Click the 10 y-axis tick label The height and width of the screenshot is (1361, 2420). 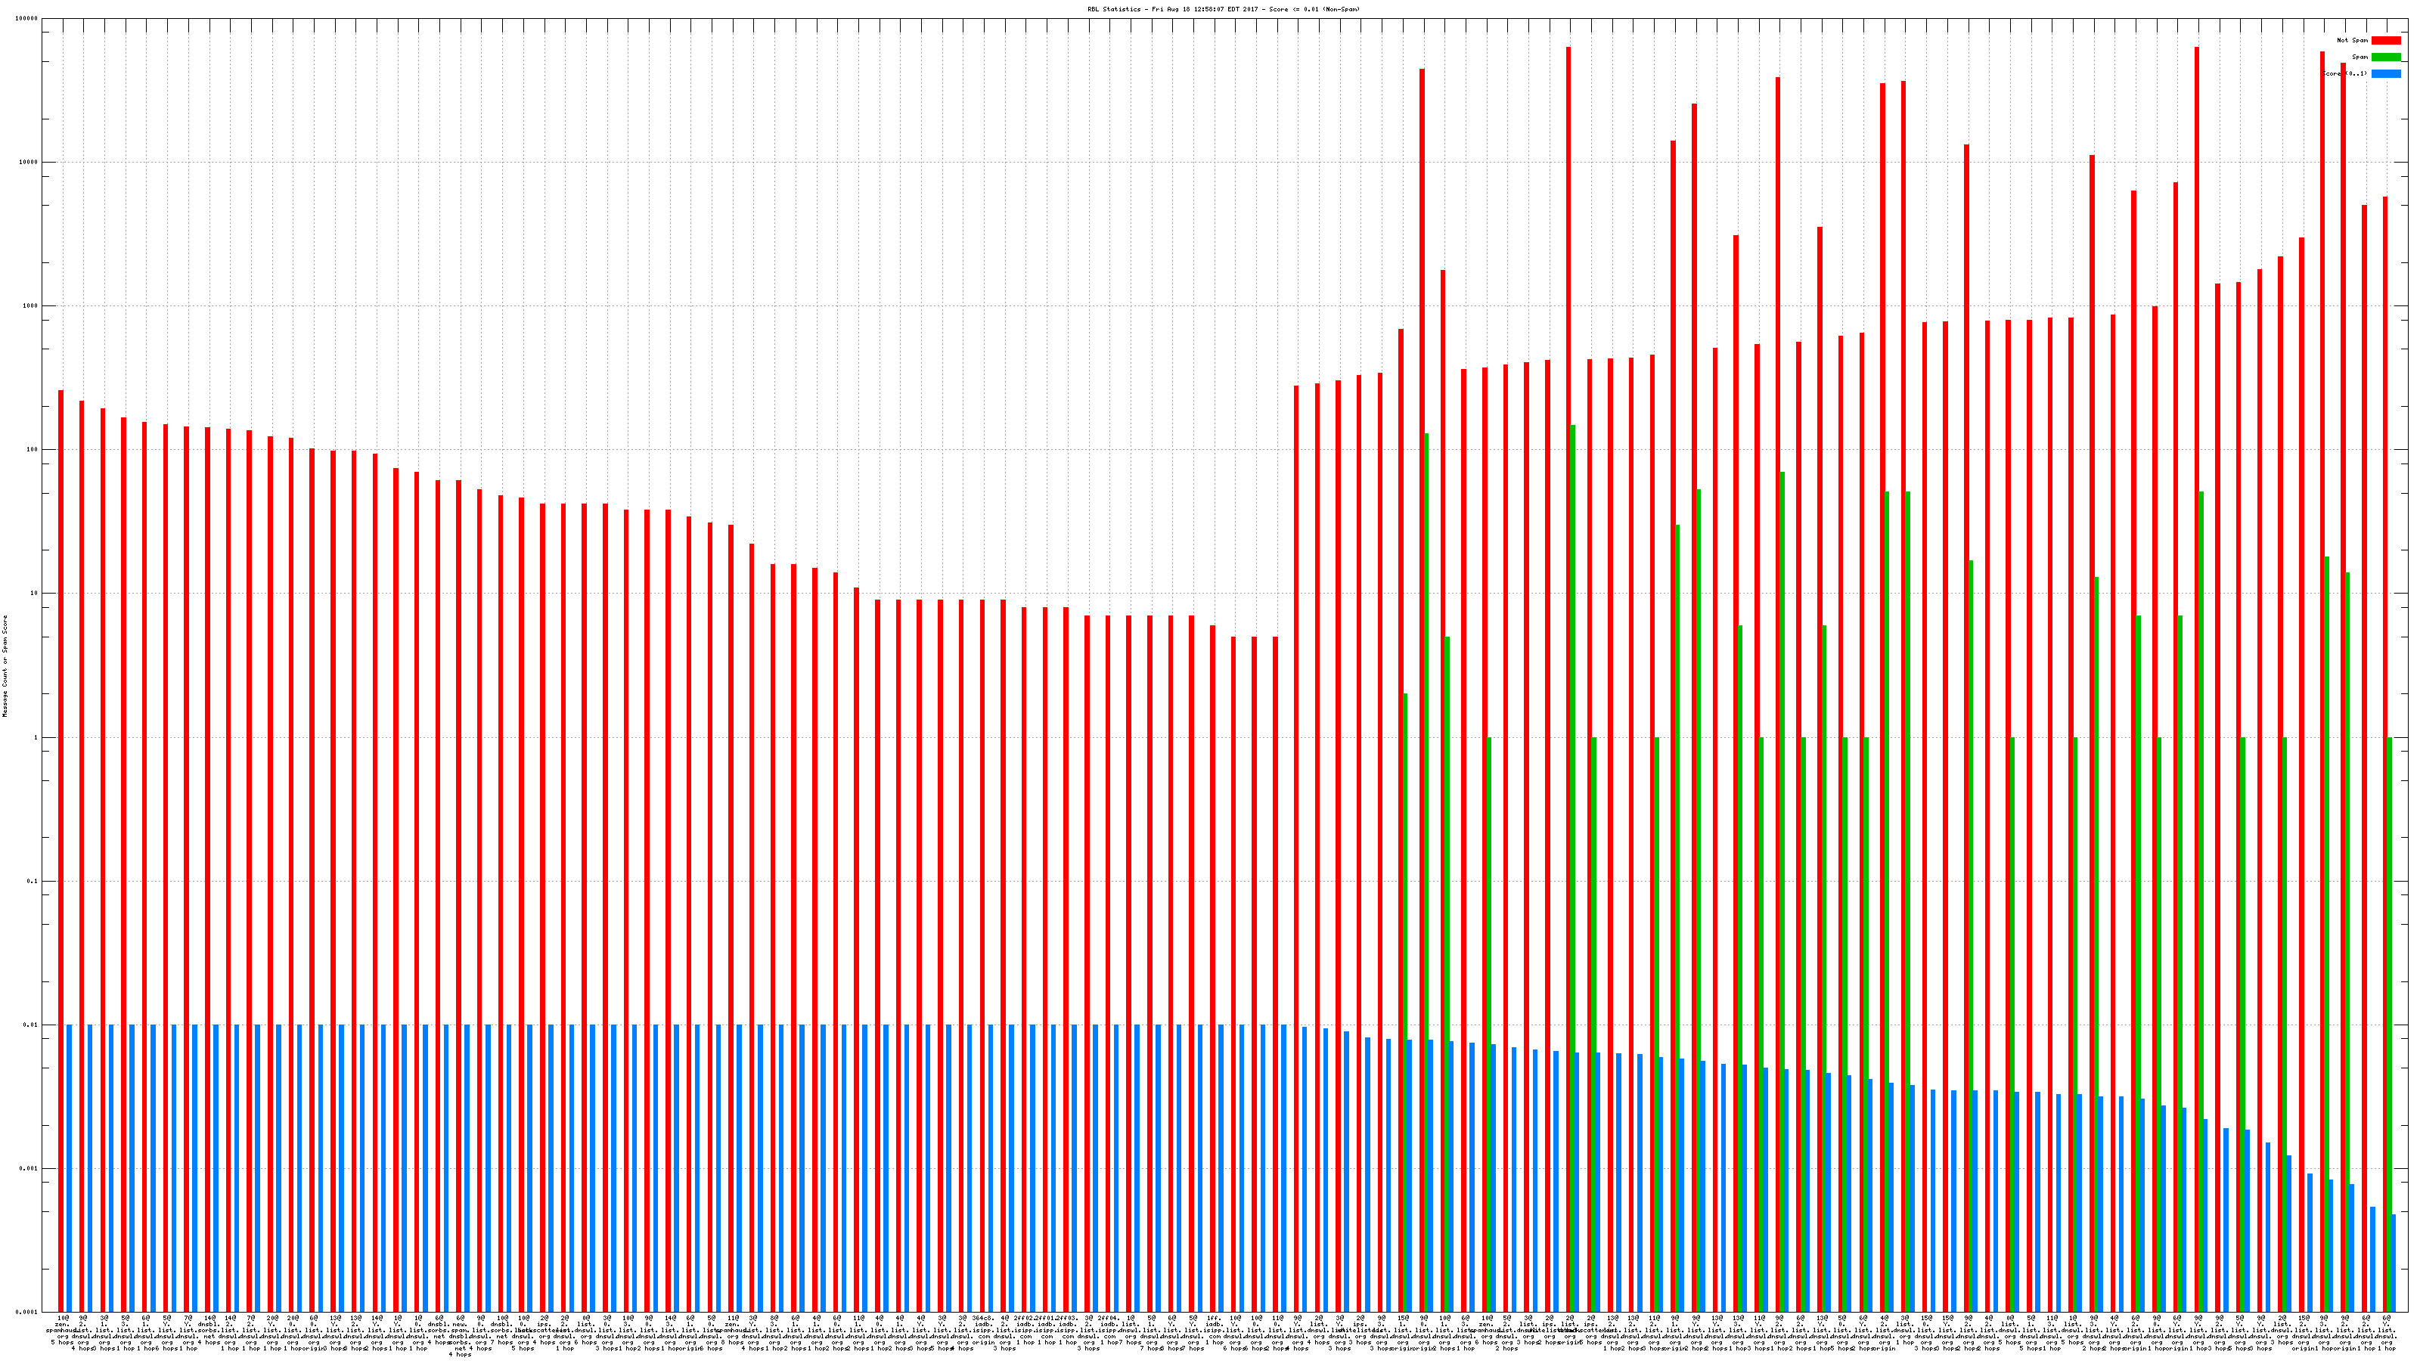pos(35,594)
